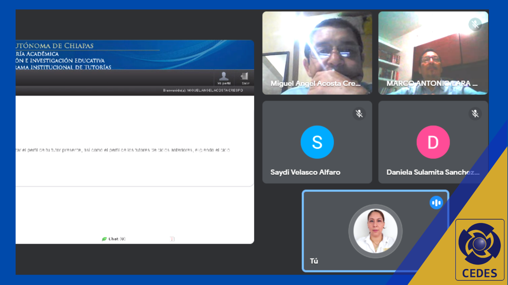Click the Saydi Velasco Alfaro name label
Viewport: 508px width, 285px height.
tap(305, 172)
